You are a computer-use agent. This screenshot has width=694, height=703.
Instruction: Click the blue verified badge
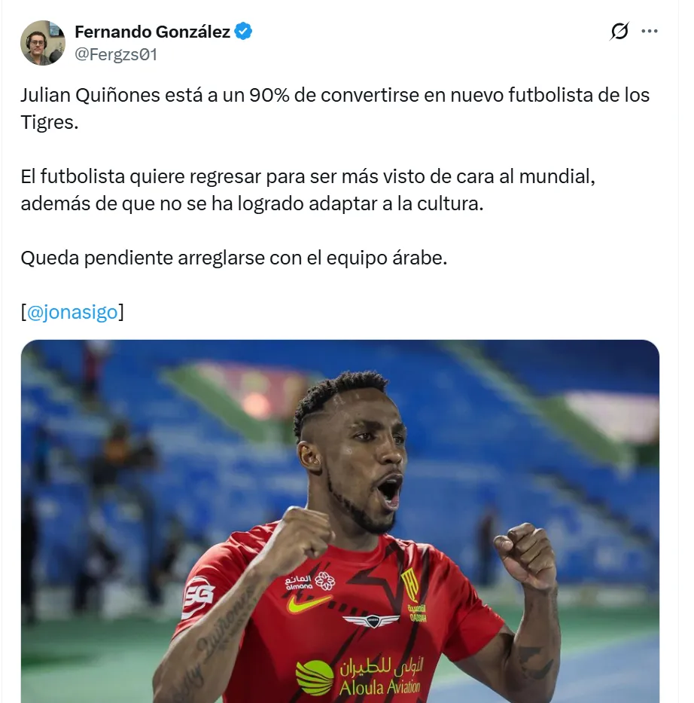243,32
